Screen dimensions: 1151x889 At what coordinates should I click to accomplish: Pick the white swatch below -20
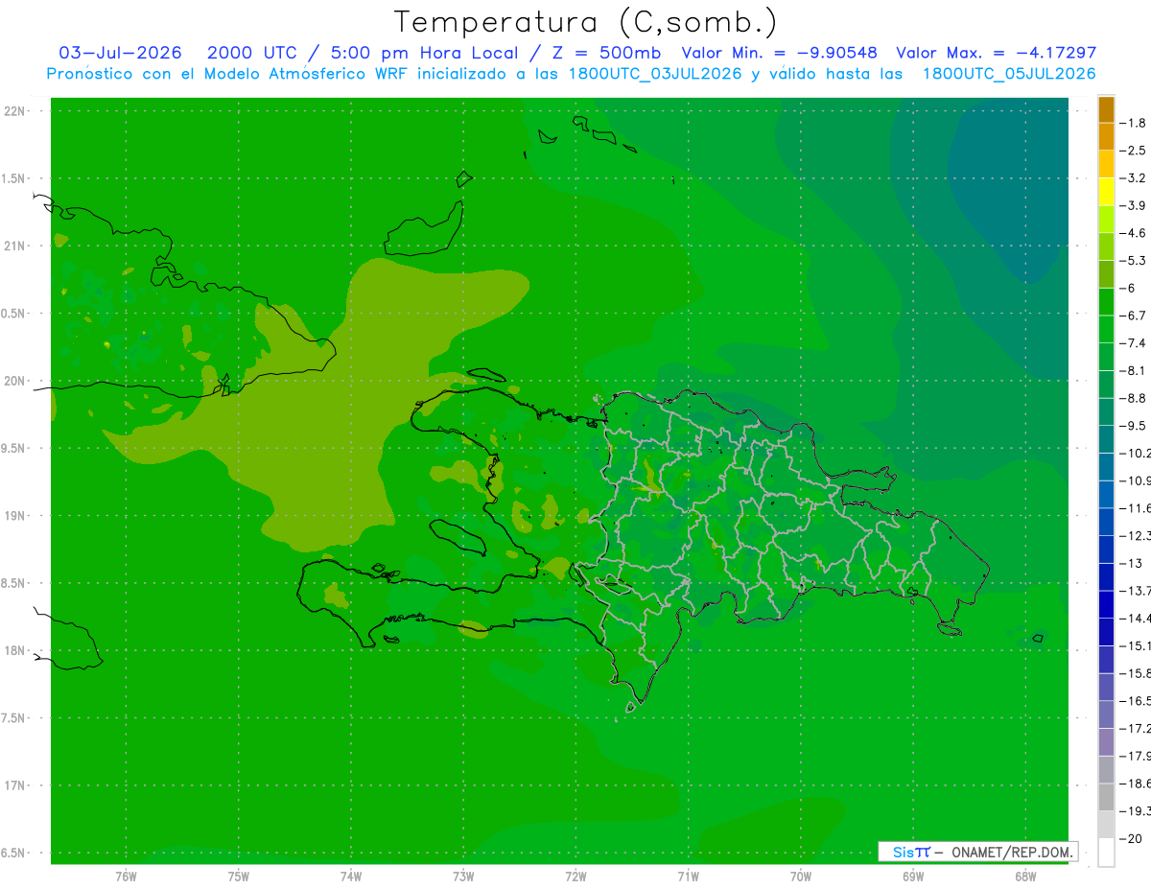[1106, 853]
